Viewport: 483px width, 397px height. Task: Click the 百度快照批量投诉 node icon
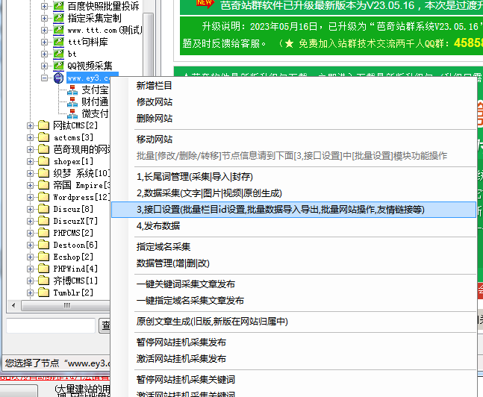[x=58, y=6]
